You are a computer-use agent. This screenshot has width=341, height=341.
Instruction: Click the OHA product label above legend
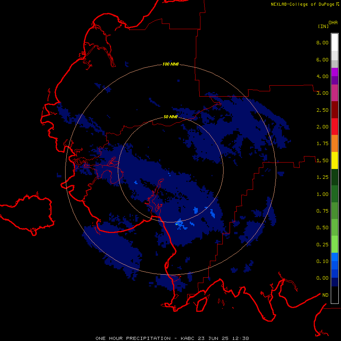click(x=333, y=22)
